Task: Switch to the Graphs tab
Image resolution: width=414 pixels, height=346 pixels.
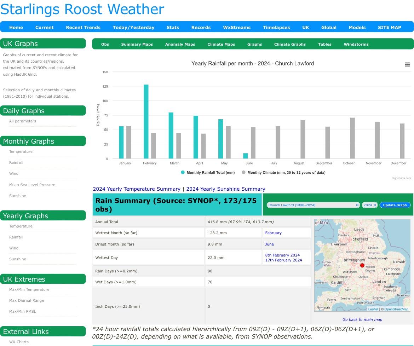Action: pyautogui.click(x=254, y=44)
